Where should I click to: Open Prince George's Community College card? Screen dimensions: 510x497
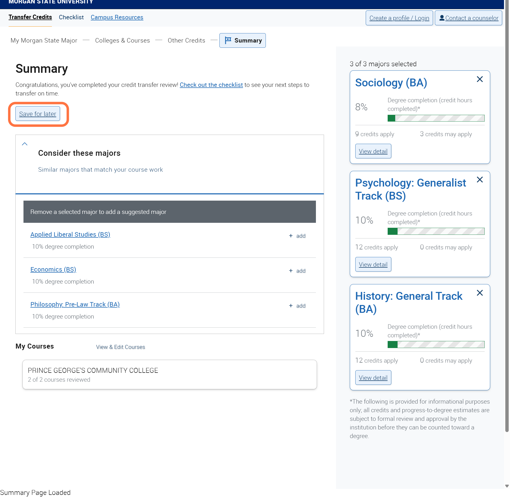coord(170,375)
